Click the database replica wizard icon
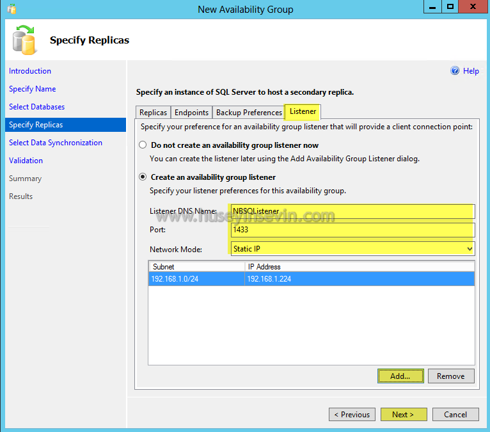The image size is (490, 432). (24, 40)
